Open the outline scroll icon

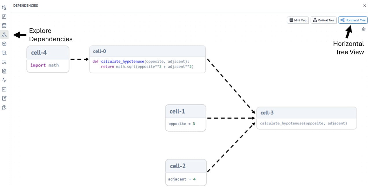(x=4, y=53)
